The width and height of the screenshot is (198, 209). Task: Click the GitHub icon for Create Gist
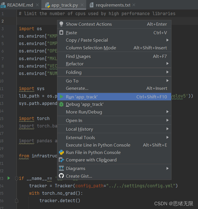(x=61, y=176)
